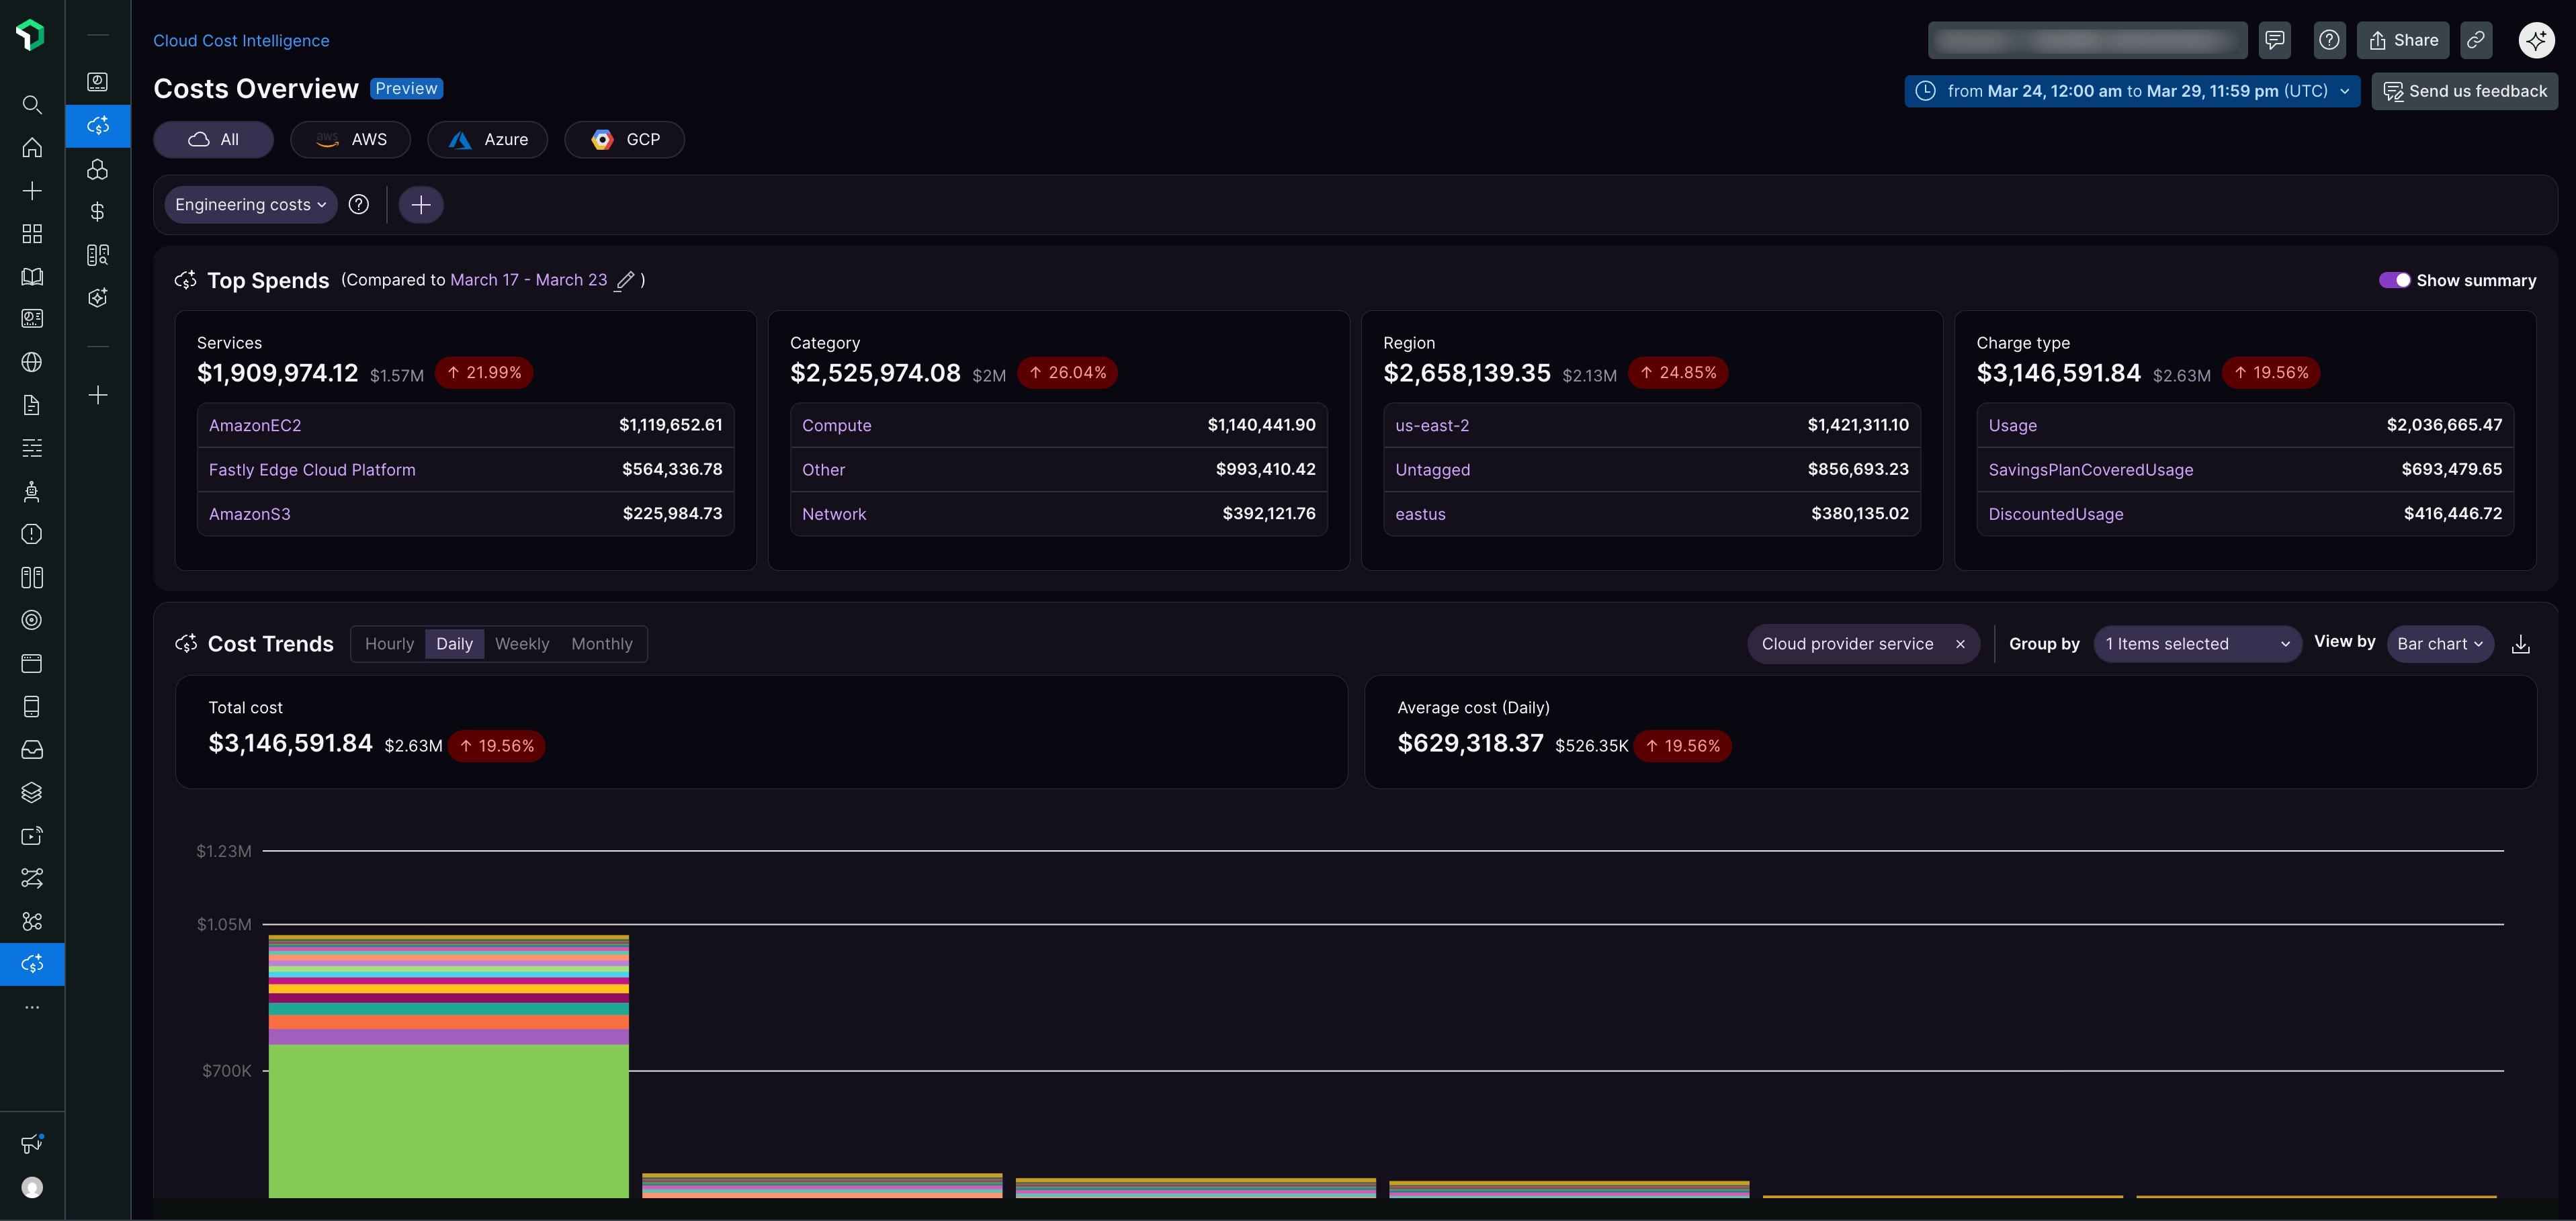Click the green segment of the first bar

(448, 1120)
